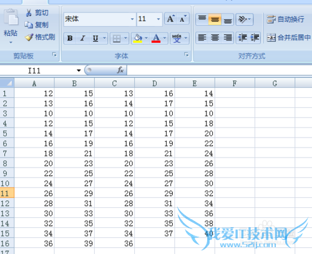Open the Name Box dropdown arrow
Image resolution: width=312 pixels, height=254 pixels.
pyautogui.click(x=79, y=70)
